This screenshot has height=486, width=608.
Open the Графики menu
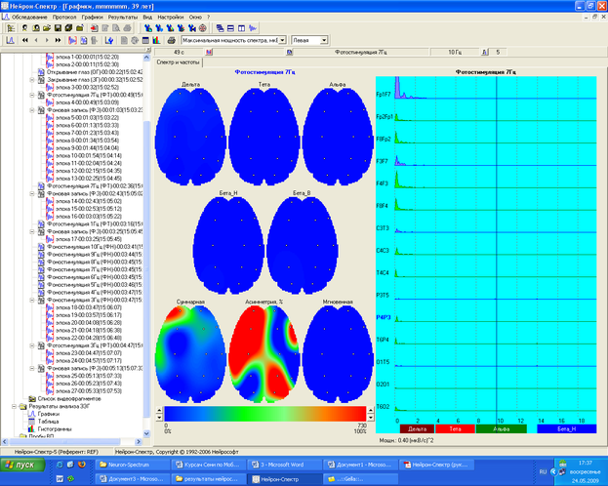tap(93, 17)
